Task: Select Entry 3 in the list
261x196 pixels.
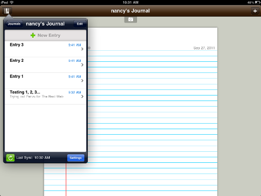Action: tap(46, 49)
